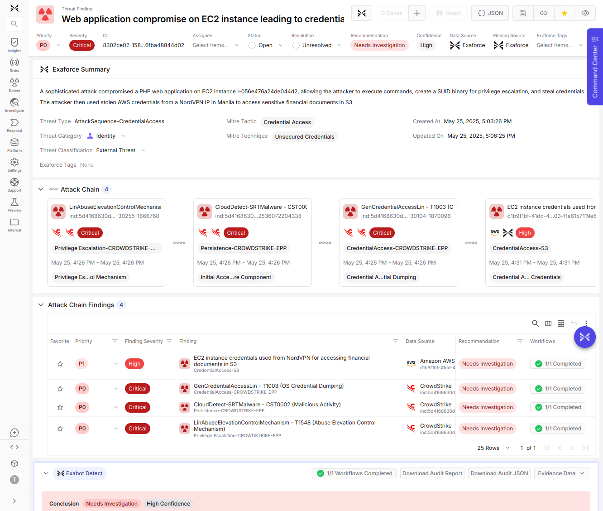The width and height of the screenshot is (603, 511).
Task: Open the GenCredentialAccessLin attack chain card
Action: pyautogui.click(x=398, y=242)
